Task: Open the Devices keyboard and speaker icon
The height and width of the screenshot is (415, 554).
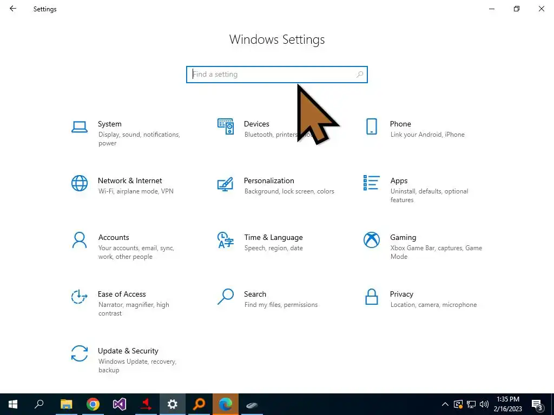Action: 226,126
